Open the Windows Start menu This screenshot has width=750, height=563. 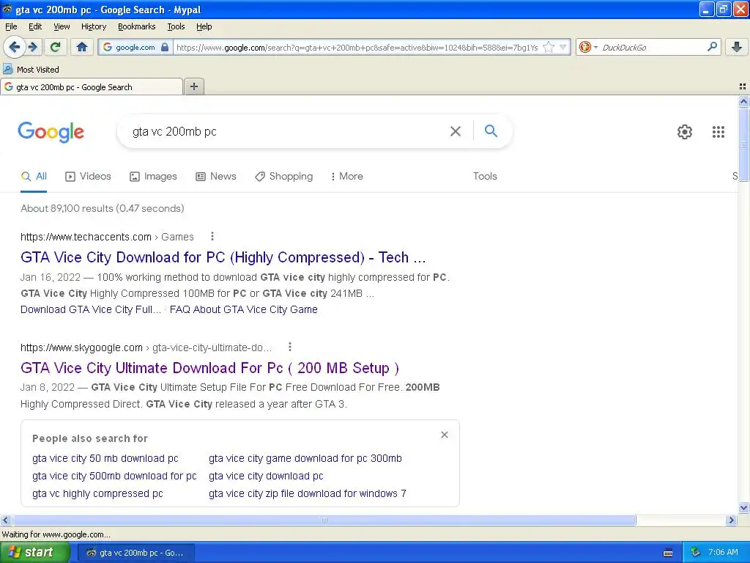click(x=35, y=553)
